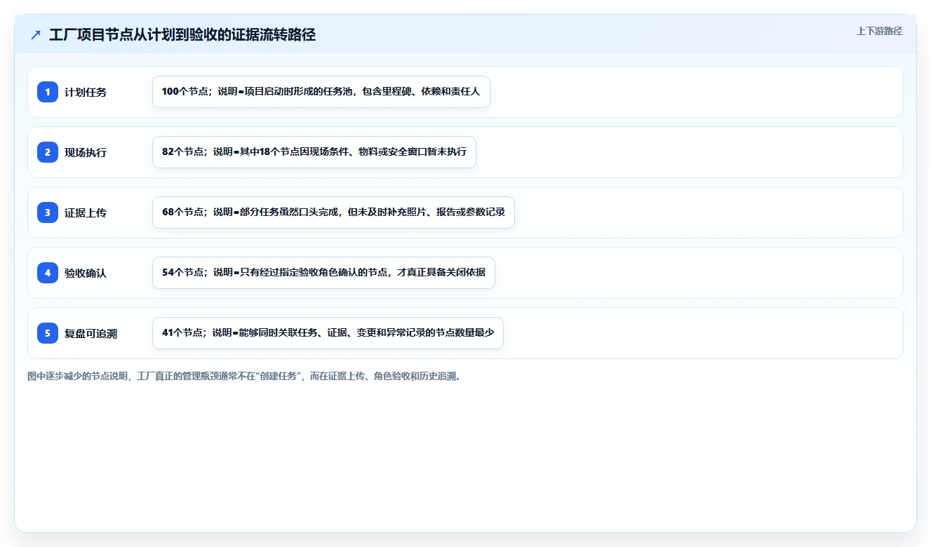Click the 82个节点 description box

pos(314,152)
